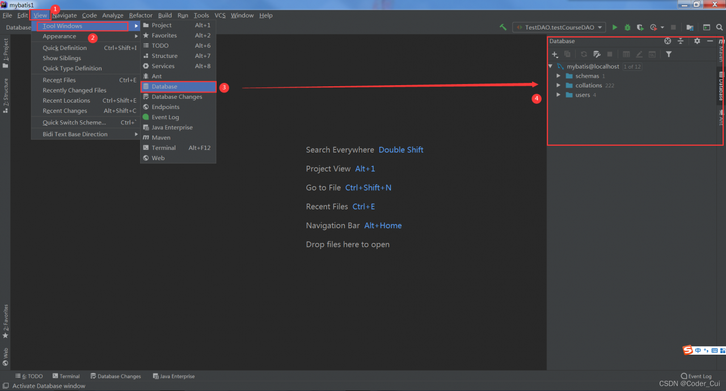Open the Terminal tool window at bottom
Screen dimensions: 726x391
click(x=66, y=376)
